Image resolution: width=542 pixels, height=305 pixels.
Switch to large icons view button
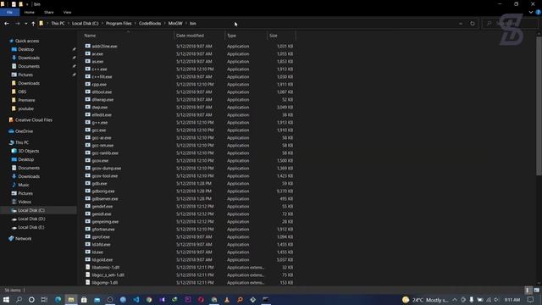pyautogui.click(x=536, y=290)
